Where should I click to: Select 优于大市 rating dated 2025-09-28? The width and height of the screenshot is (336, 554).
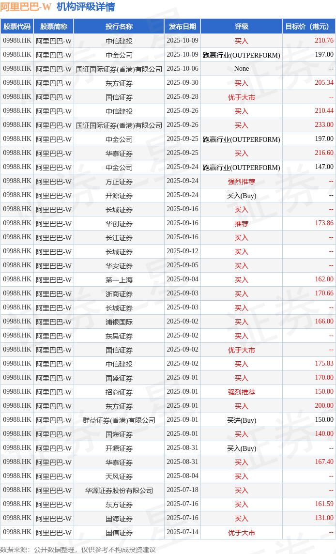(241, 97)
